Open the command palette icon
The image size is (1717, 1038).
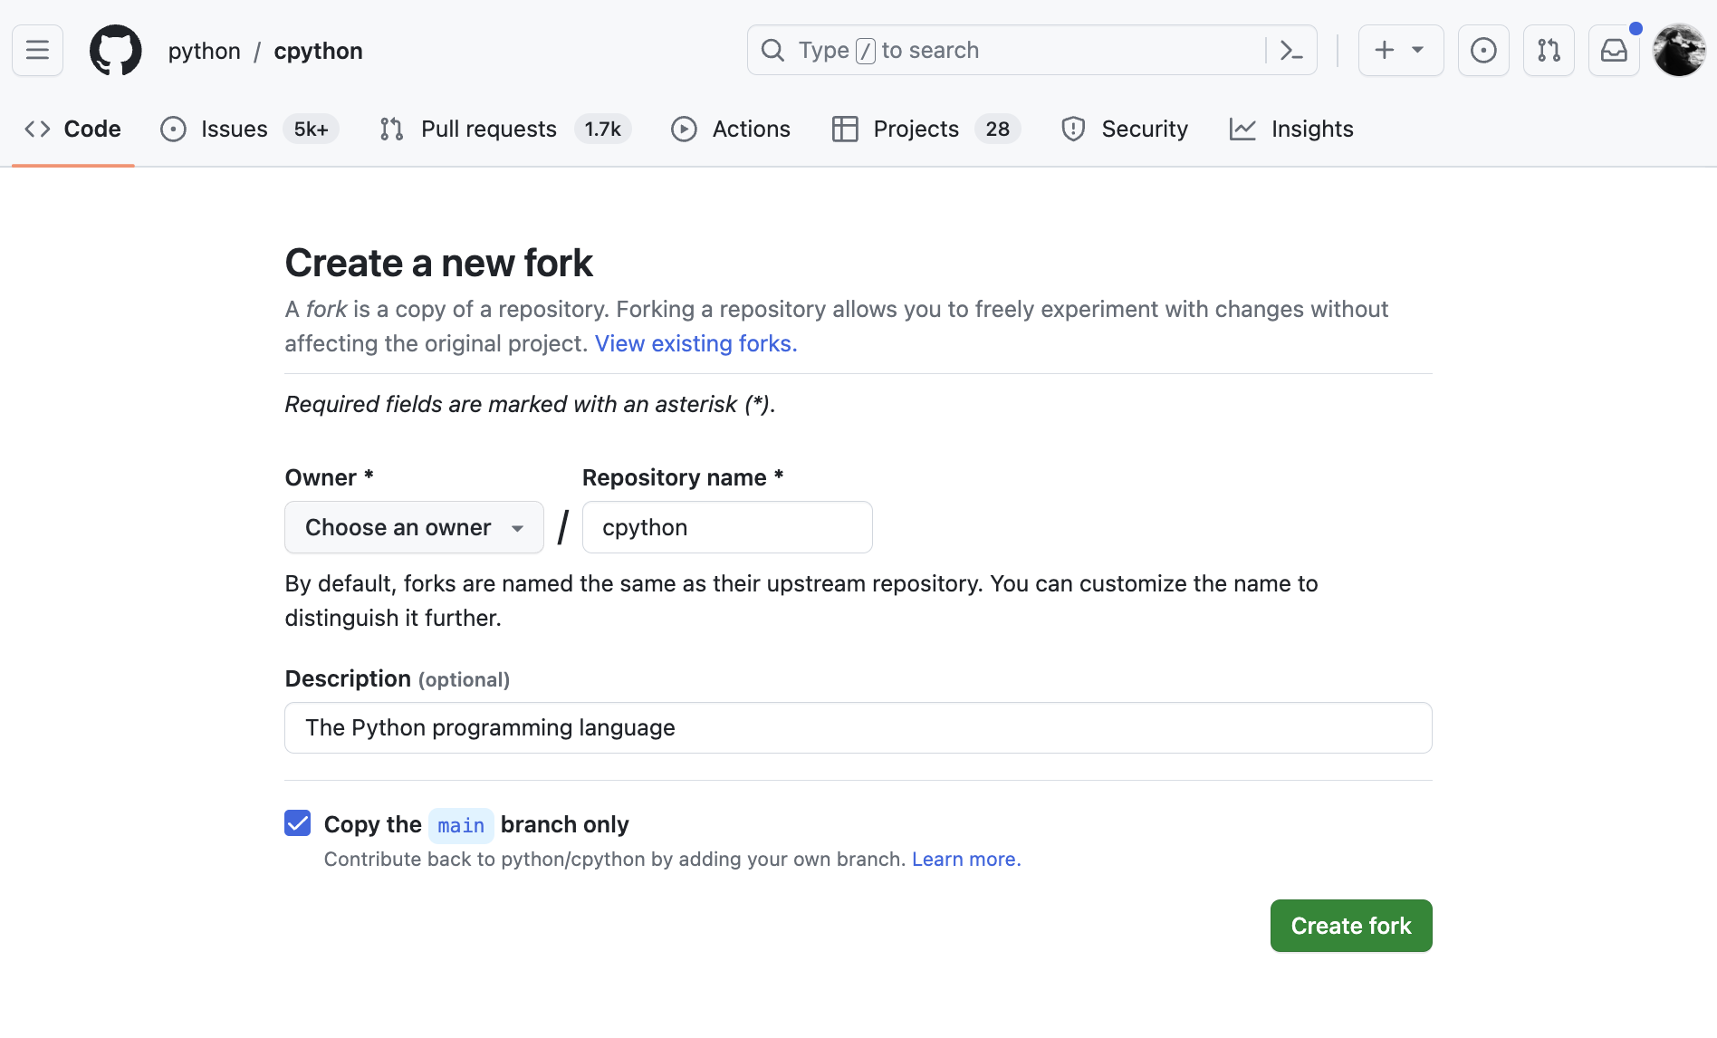click(x=1290, y=51)
